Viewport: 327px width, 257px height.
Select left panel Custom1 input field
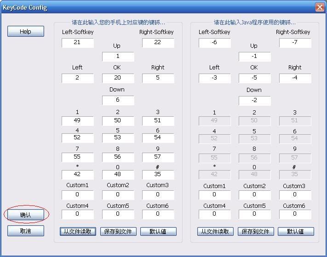click(77, 194)
